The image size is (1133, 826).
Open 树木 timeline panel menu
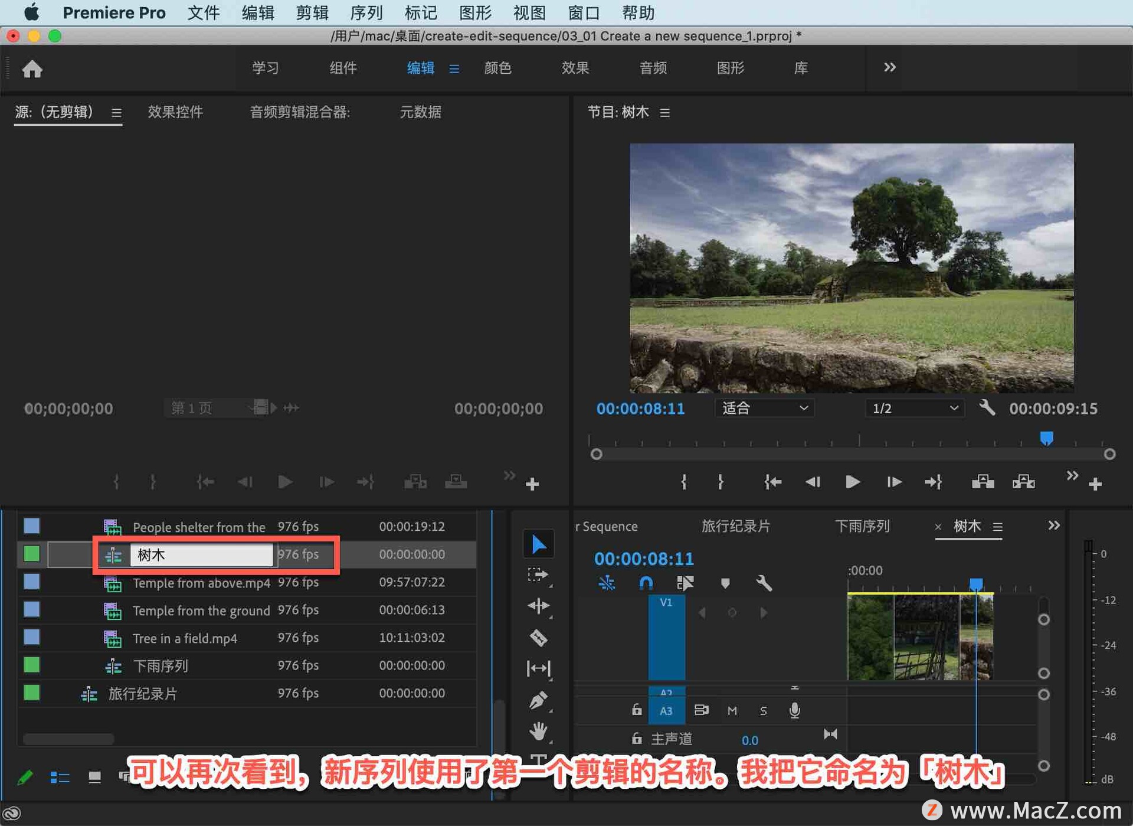pyautogui.click(x=997, y=526)
